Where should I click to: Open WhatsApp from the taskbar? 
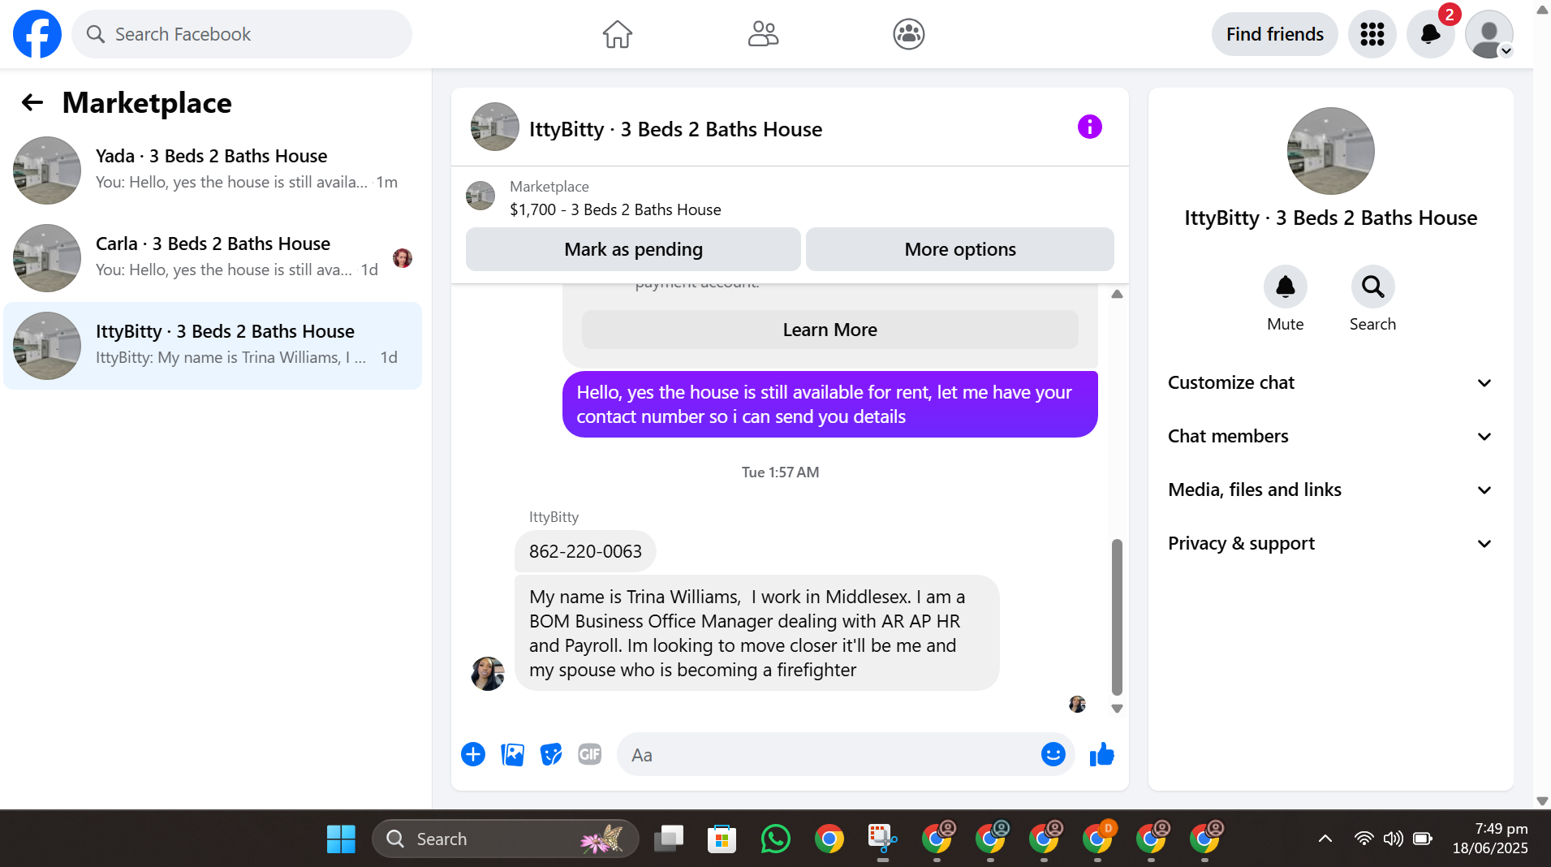pos(776,839)
